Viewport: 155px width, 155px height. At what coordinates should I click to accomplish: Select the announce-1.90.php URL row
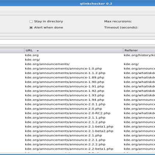tap(65, 82)
